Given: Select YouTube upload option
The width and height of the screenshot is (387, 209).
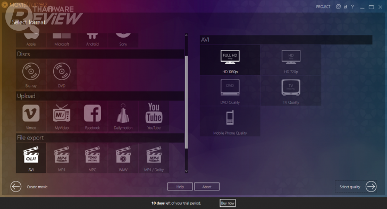Looking at the screenshot, I should tap(154, 116).
